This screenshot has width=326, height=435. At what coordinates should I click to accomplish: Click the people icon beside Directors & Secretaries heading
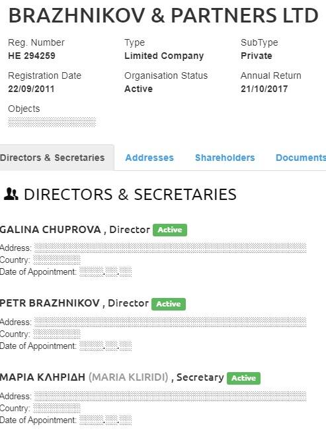coord(11,194)
